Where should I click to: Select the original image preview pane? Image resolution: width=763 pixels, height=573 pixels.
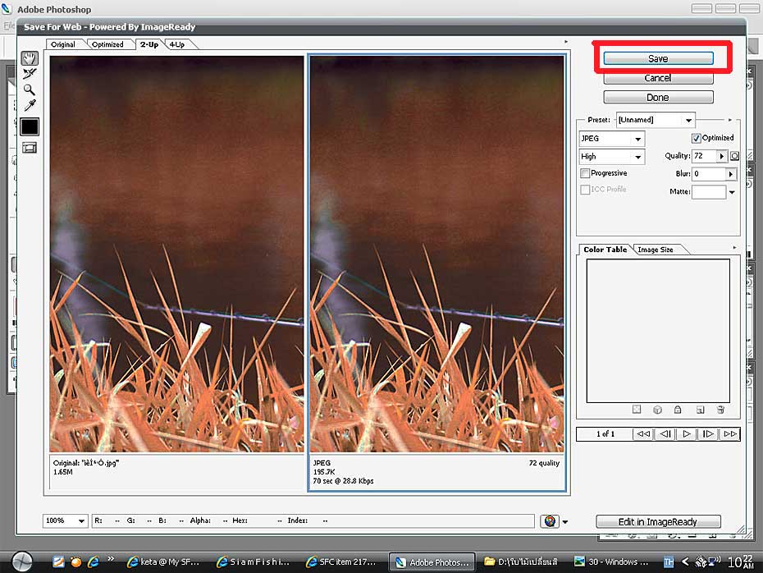tap(176, 254)
